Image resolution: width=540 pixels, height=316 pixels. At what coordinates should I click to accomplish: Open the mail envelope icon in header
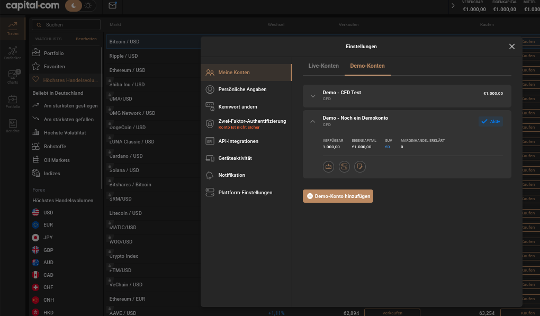coord(112,6)
